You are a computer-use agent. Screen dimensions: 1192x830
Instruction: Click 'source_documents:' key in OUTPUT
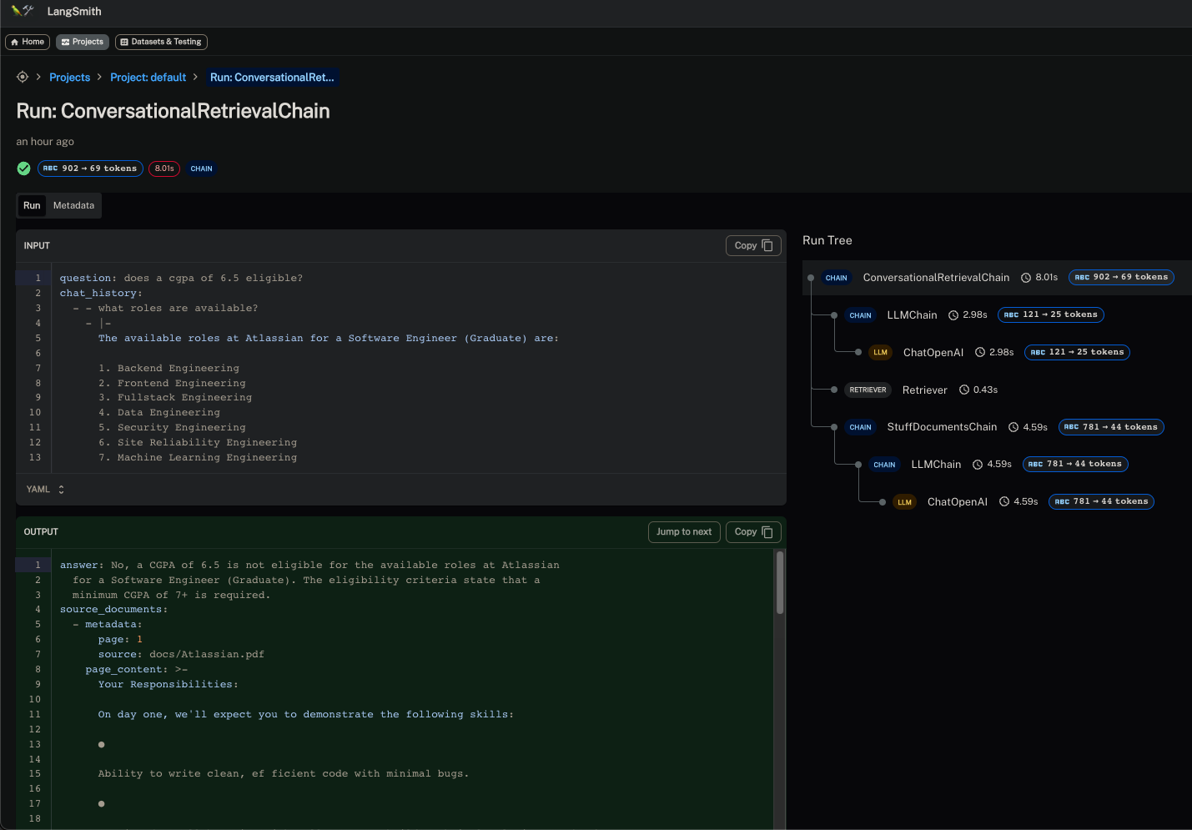[x=113, y=610]
